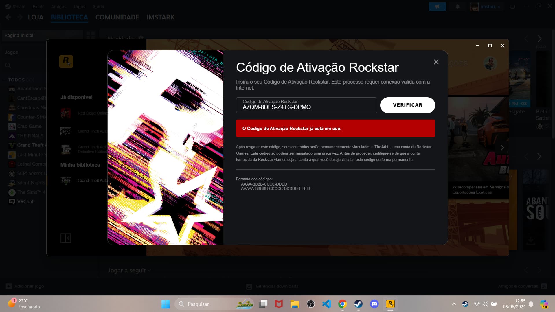
Task: Click Steam forward navigation arrow
Action: coord(19,17)
